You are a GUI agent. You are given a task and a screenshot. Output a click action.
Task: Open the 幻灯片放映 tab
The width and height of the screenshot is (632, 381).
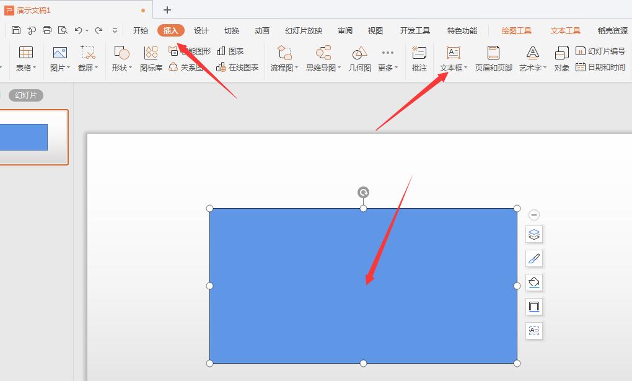(303, 30)
